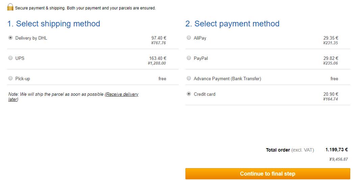Click the Advance Payment (Bank Transfer) label

(227, 79)
